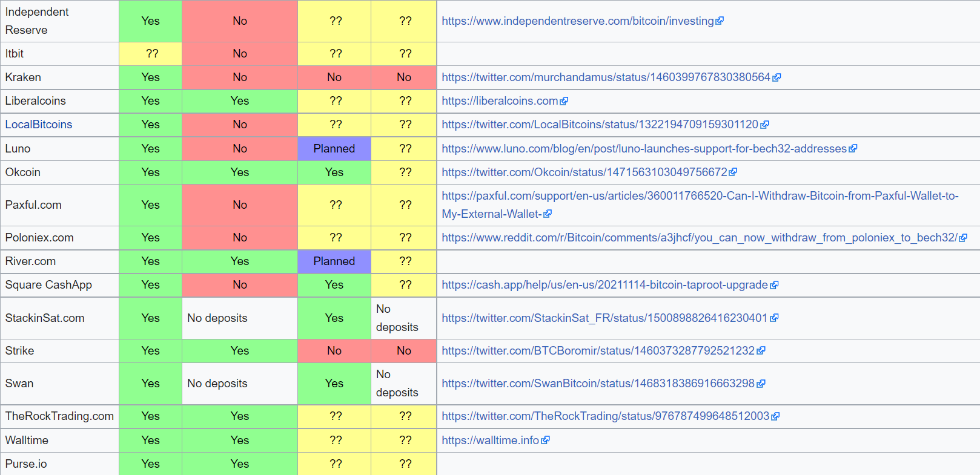Click the first 'No deposits' cell in the Swan row
Viewport: 980px width, 475px height.
(x=240, y=384)
